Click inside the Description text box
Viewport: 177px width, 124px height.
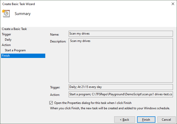pyautogui.click(x=121, y=61)
